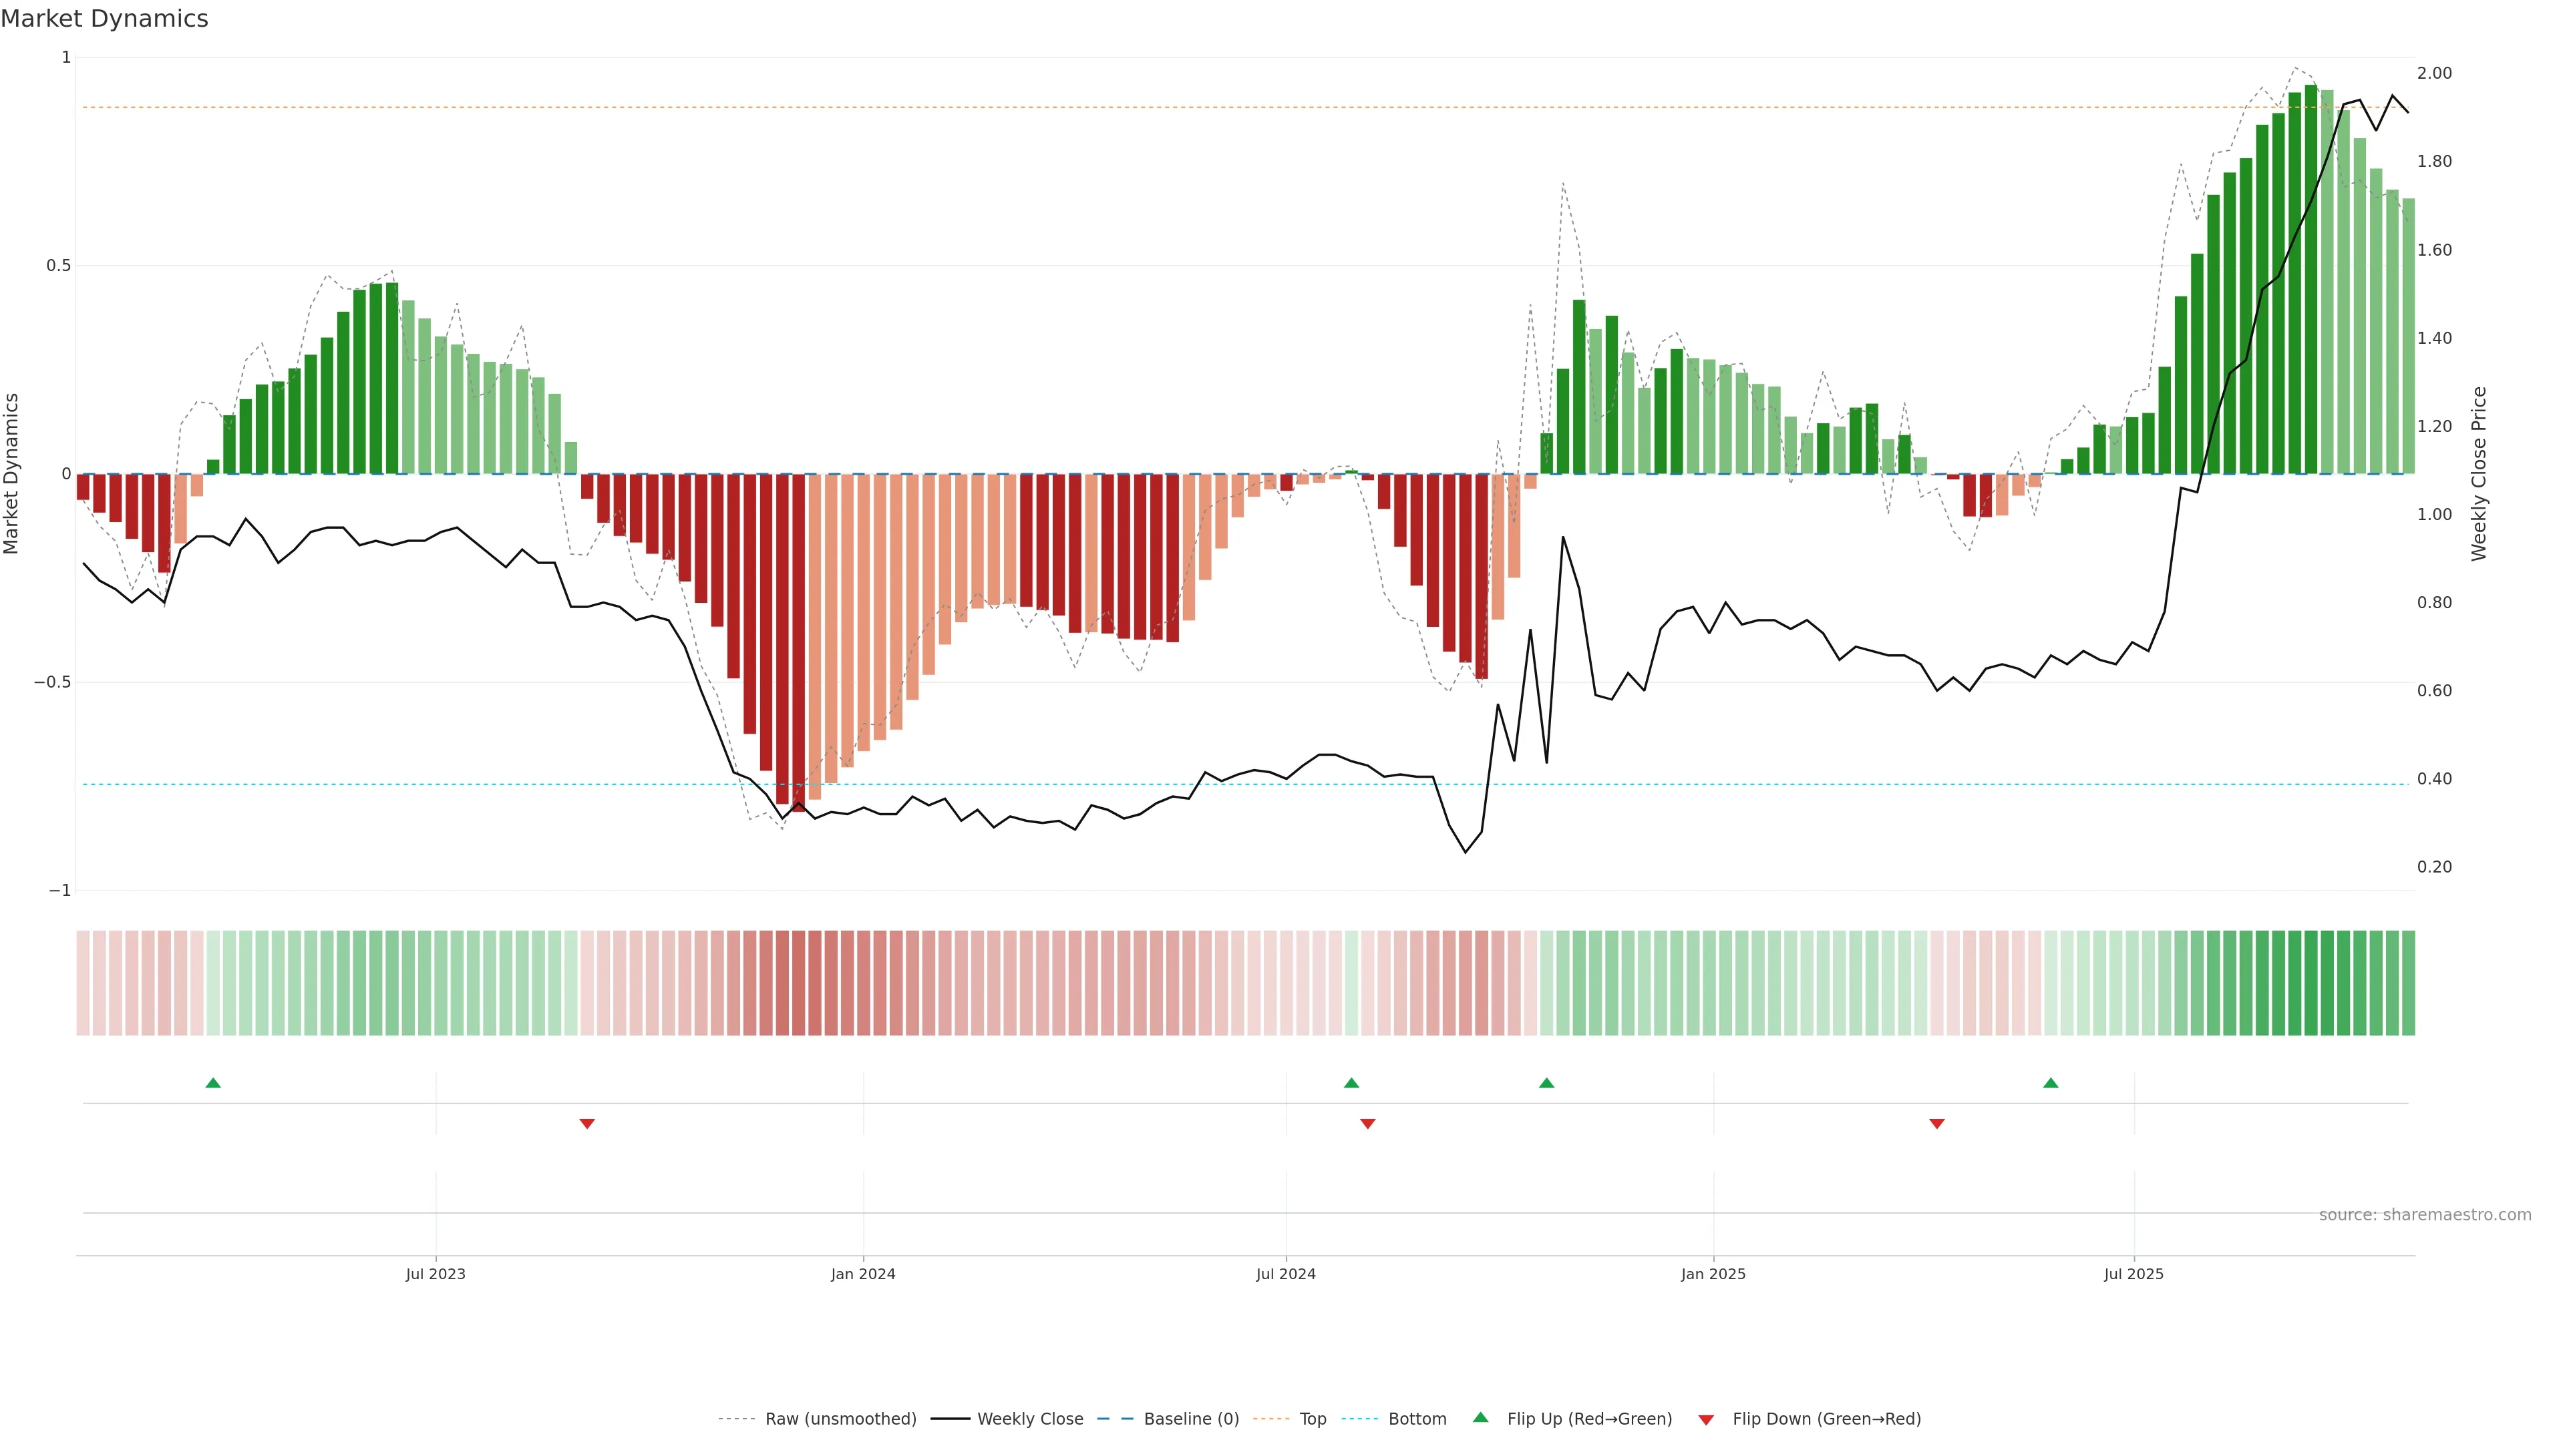Screen dimensions: 2565x1442
Task: Click the source: sharemaestro.com text
Action: click(2425, 1215)
